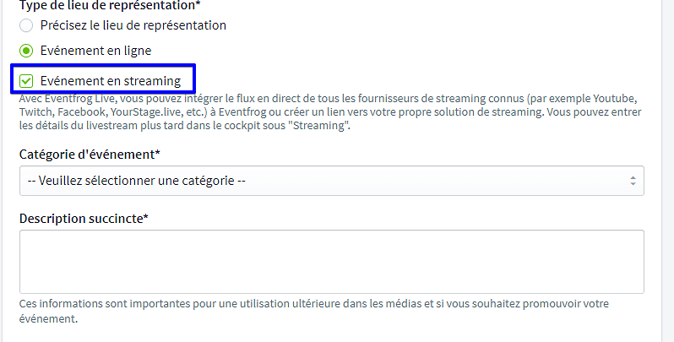Select the "Précisez le lieu de représentation" radio button

(26, 25)
